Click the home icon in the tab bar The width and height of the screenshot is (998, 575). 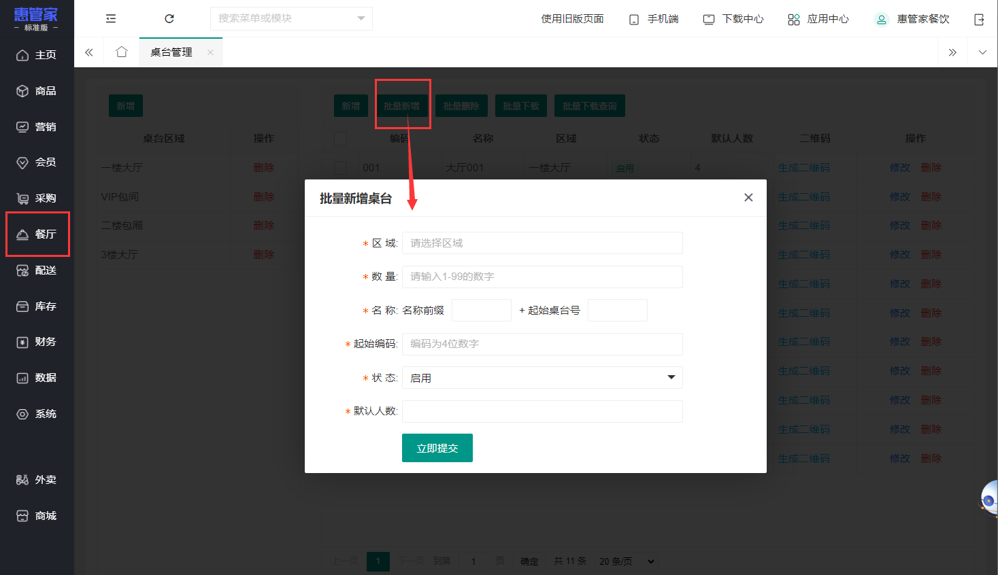coord(122,52)
